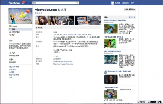Click the facebook logo
Screen dimensions: 163x104
click(x=14, y=3)
